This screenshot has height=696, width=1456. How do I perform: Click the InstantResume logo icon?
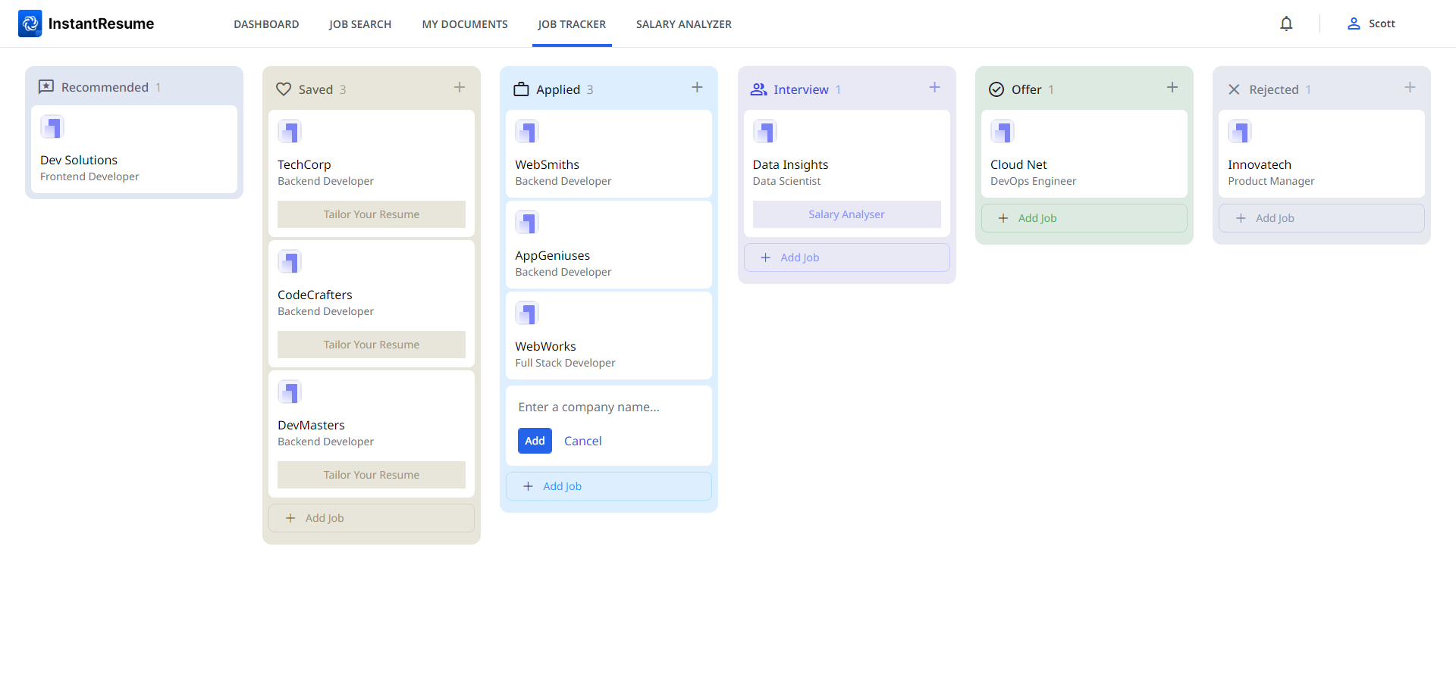[30, 23]
